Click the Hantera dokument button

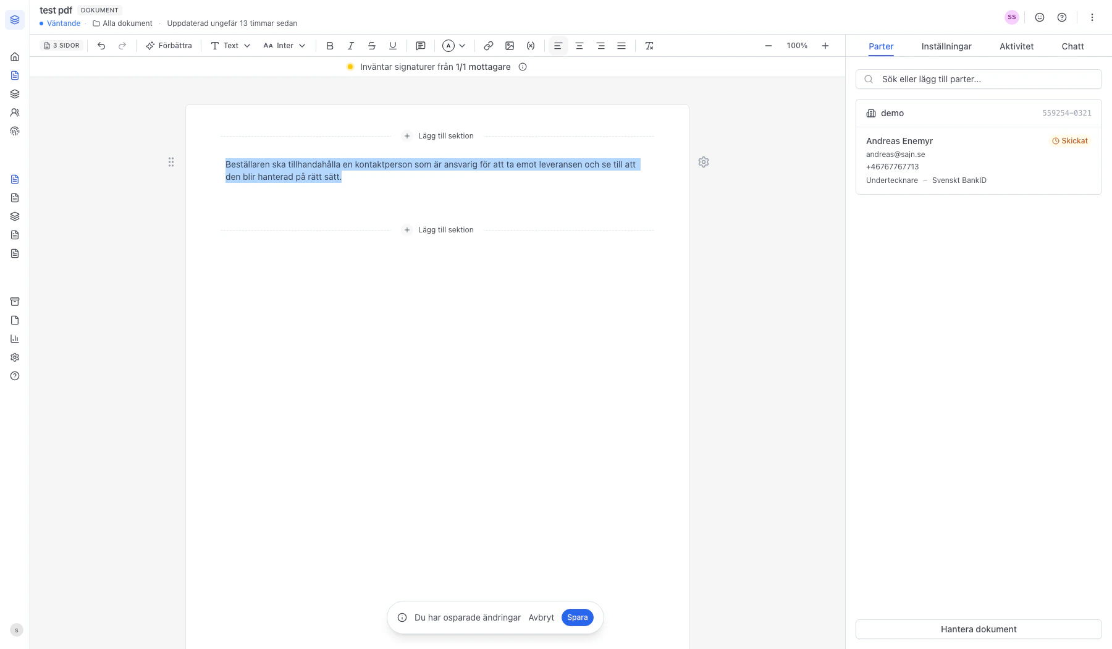pos(979,629)
